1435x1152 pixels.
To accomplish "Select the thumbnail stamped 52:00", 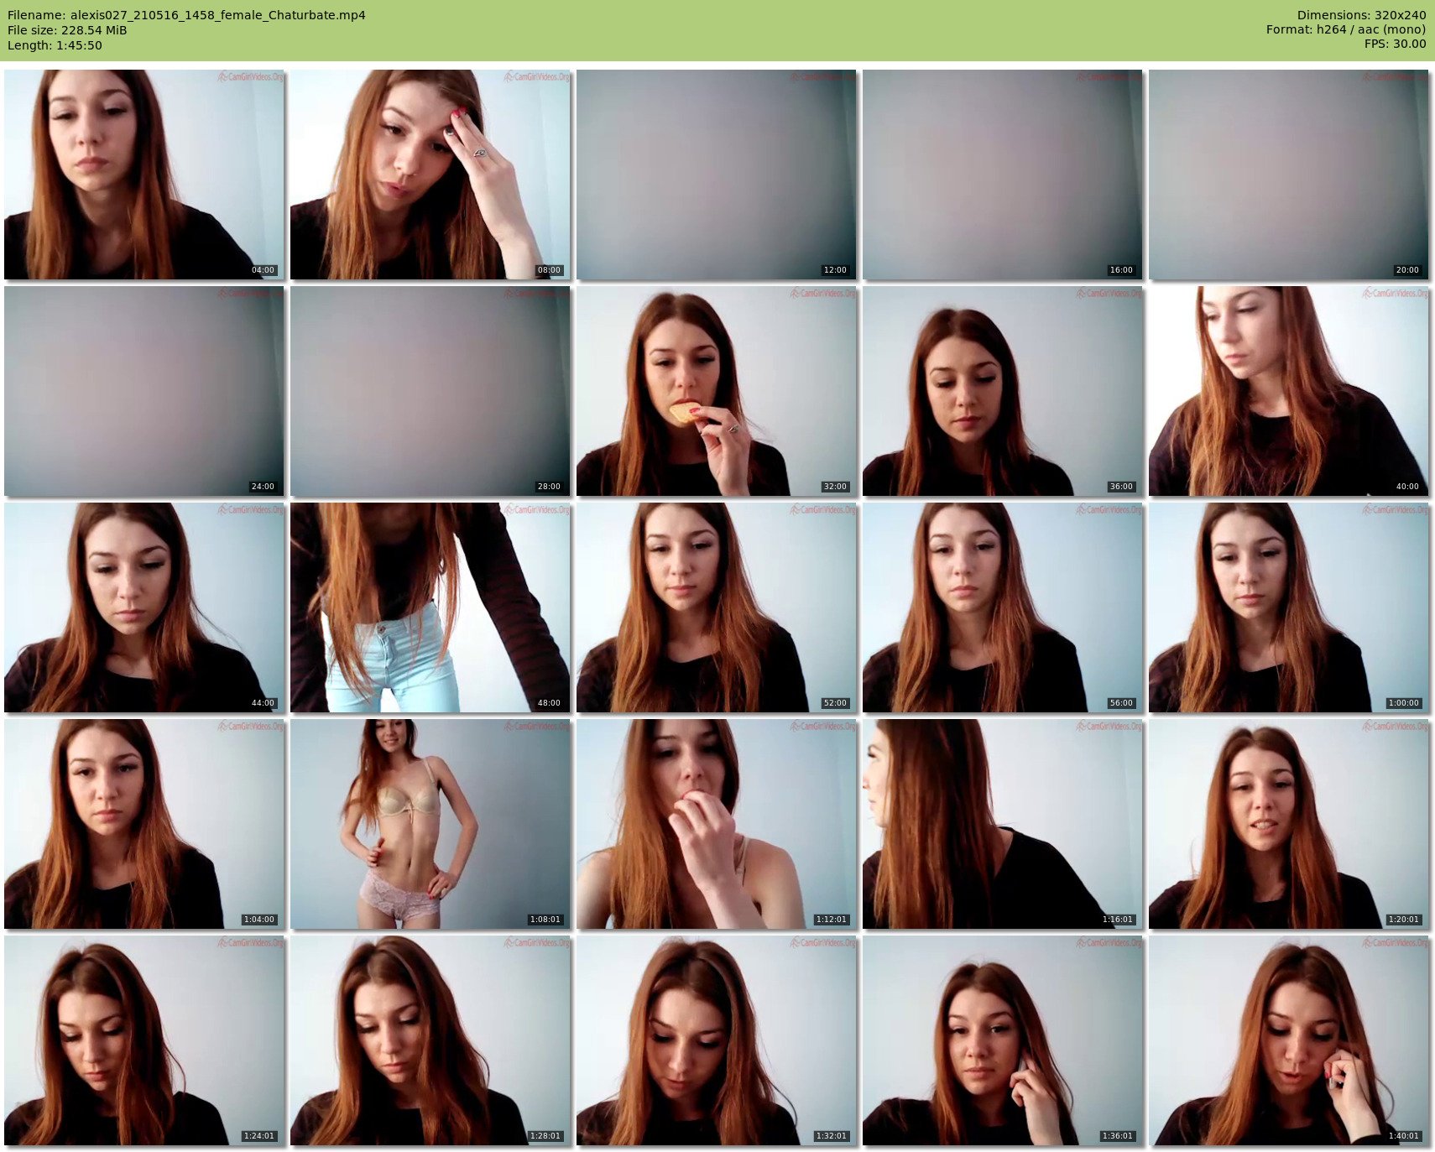I will point(717,607).
